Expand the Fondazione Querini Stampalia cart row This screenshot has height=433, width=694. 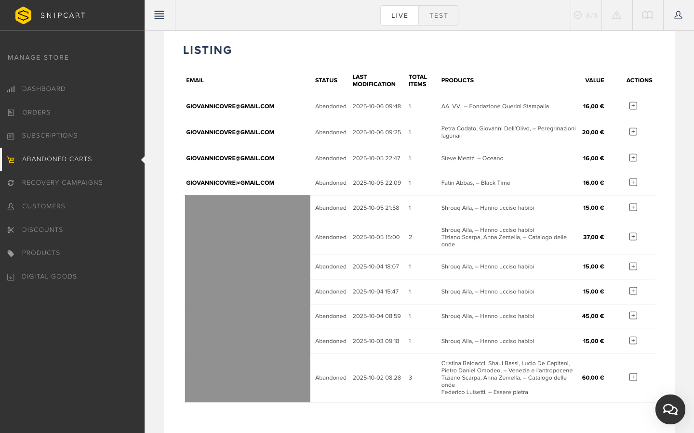tap(633, 106)
